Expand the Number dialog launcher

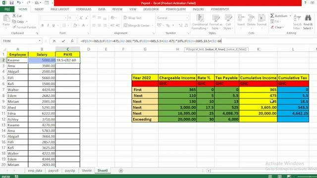pyautogui.click(x=188, y=33)
